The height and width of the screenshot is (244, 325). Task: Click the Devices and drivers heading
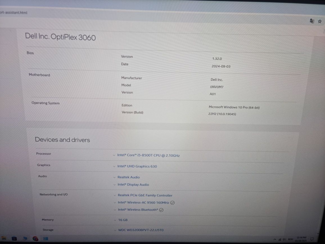pos(62,140)
